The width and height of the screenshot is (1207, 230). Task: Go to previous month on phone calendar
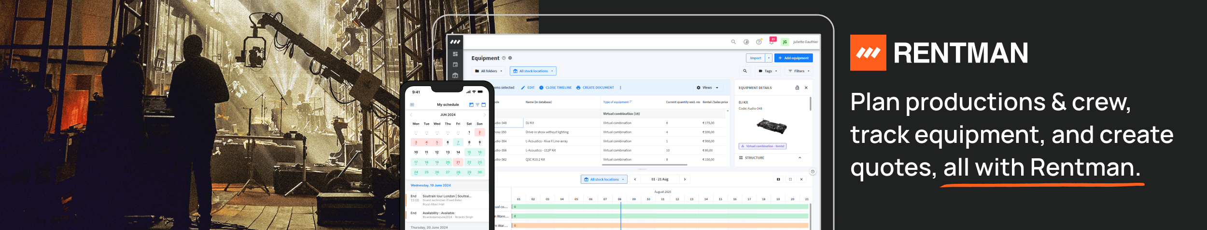(x=411, y=115)
